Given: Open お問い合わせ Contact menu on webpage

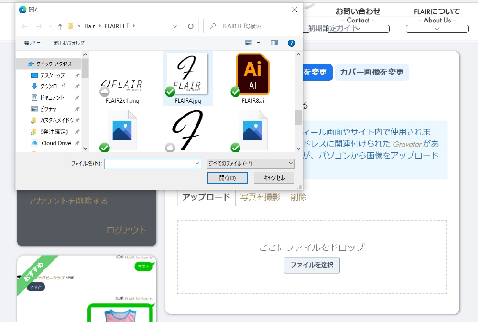Looking at the screenshot, I should 358,15.
